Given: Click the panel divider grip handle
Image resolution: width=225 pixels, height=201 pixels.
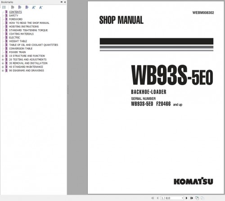Looking at the screenshot, I should coord(68,89).
